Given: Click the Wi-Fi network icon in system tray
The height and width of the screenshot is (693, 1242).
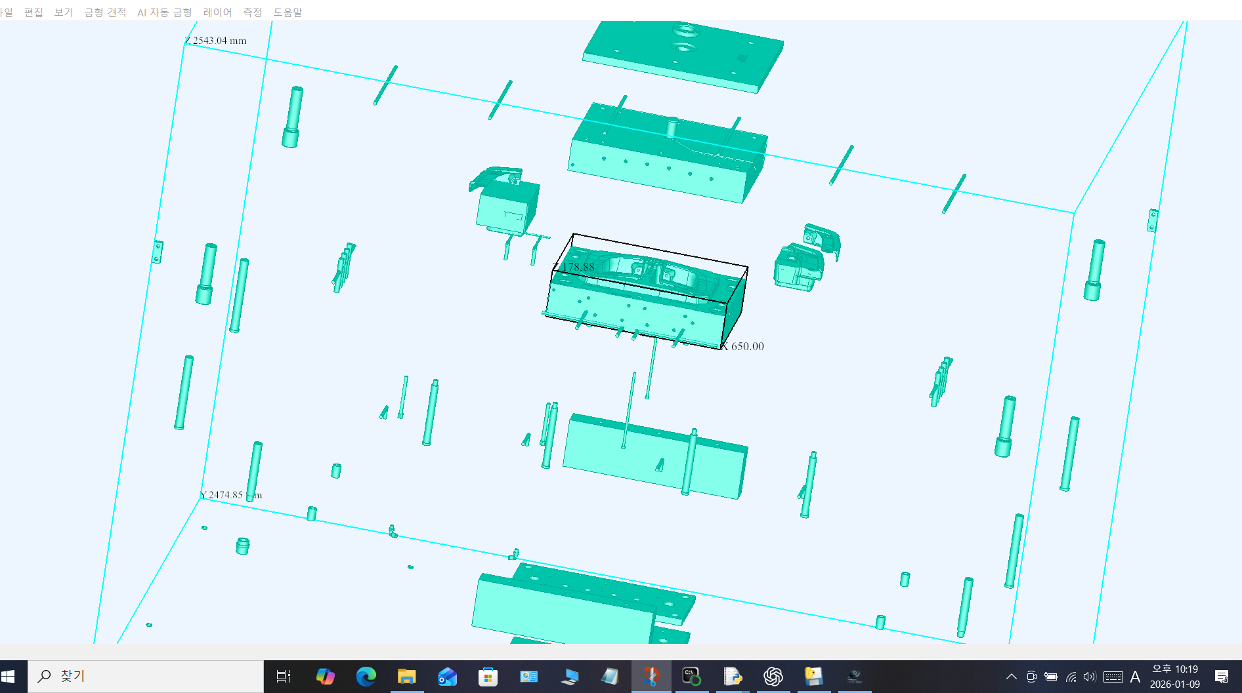Looking at the screenshot, I should (x=1071, y=676).
